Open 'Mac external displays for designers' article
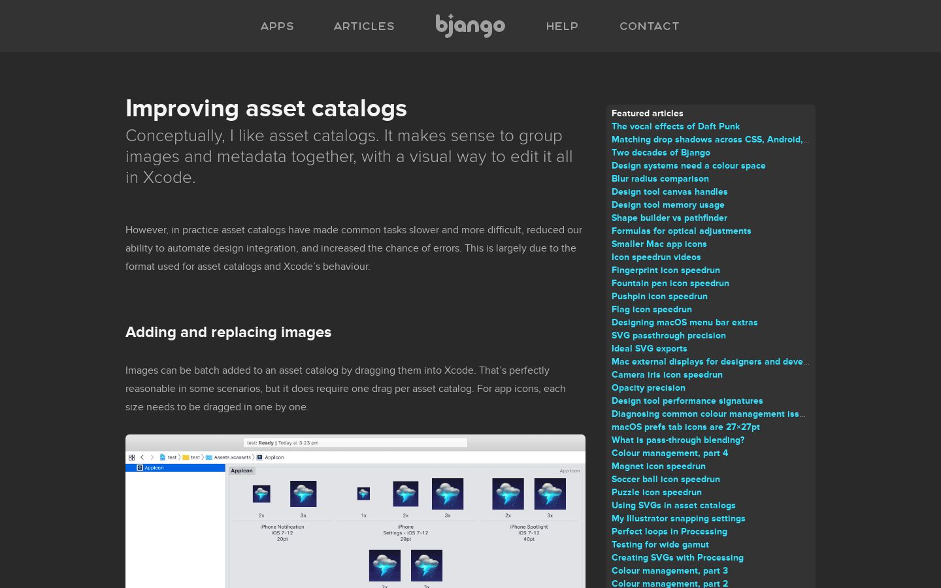 (710, 361)
